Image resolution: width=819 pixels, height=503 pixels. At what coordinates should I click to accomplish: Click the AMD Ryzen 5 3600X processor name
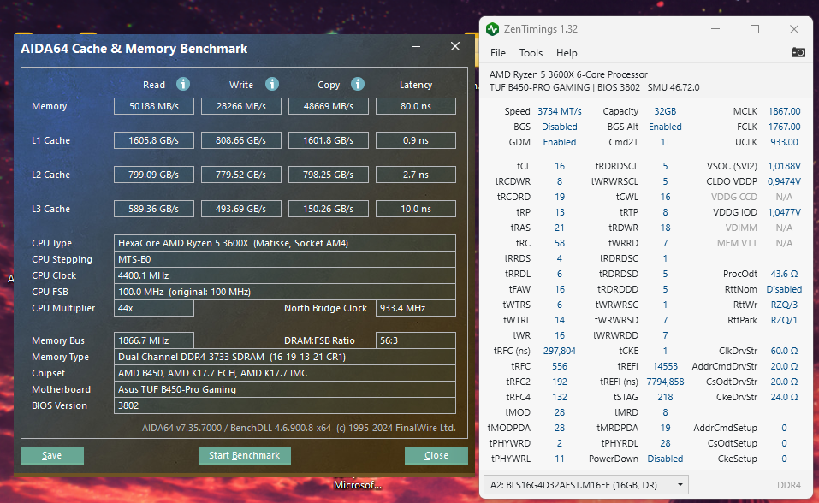pos(568,74)
